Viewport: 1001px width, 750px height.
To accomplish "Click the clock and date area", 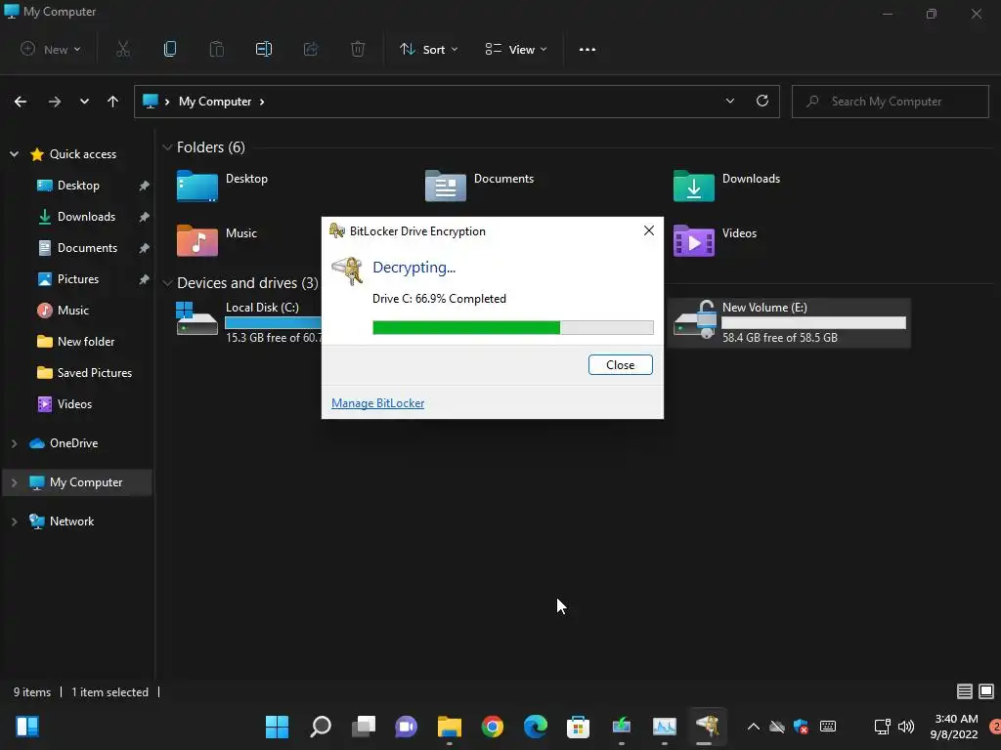I will (954, 727).
